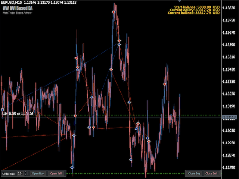Screen dimensions: 239x179
Task: Click the 1.13670 price axis label
Action: pyautogui.click(x=229, y=32)
